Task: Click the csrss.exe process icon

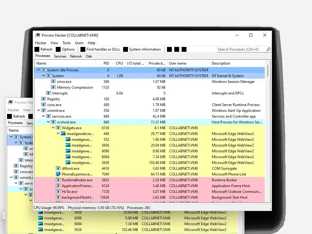Action: 43,105
